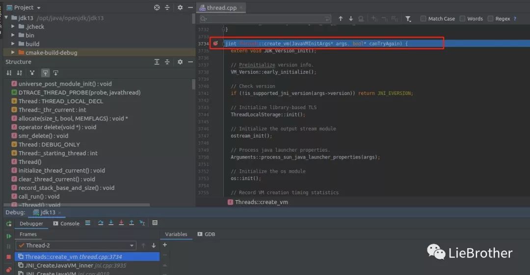Open the thread.cpp editor tab
The width and height of the screenshot is (530, 275).
coord(221,7)
